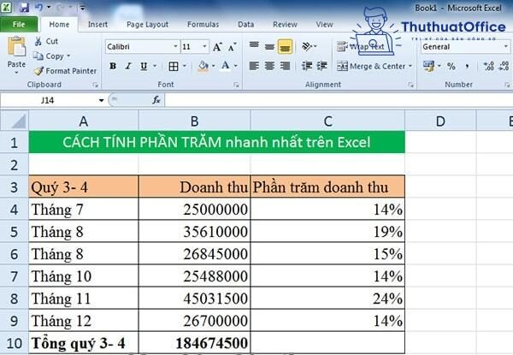
Task: Align text right
Action: click(x=285, y=66)
